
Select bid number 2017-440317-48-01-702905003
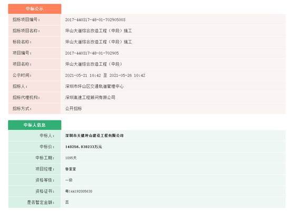95,19
